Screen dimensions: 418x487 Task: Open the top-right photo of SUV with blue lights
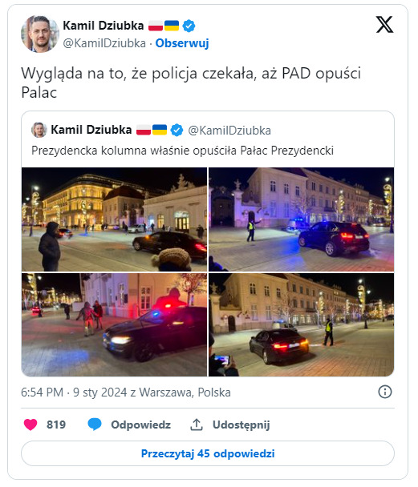coord(301,219)
